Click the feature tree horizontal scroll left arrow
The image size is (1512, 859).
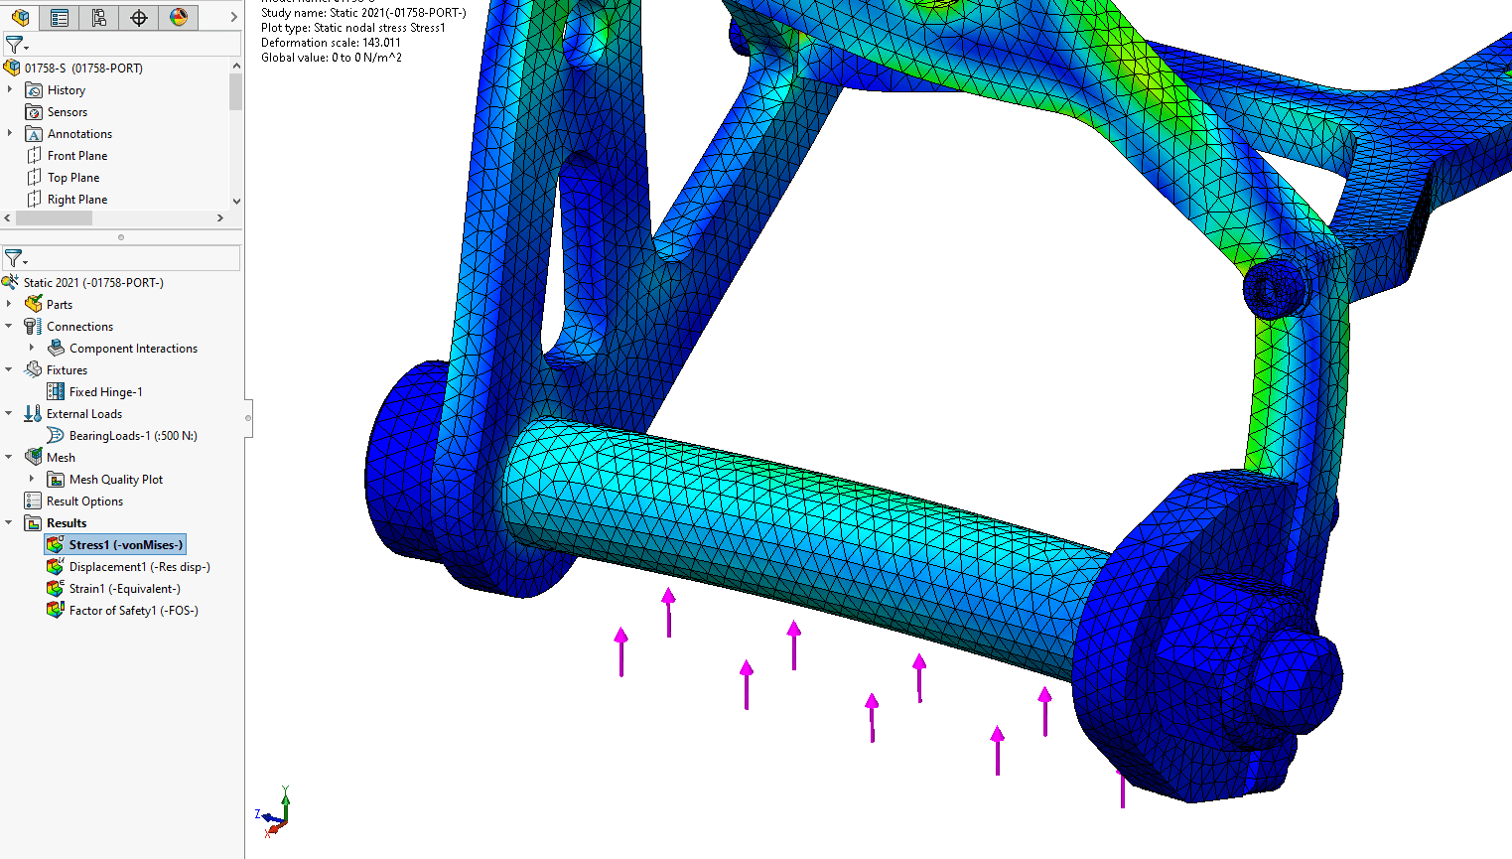8,217
